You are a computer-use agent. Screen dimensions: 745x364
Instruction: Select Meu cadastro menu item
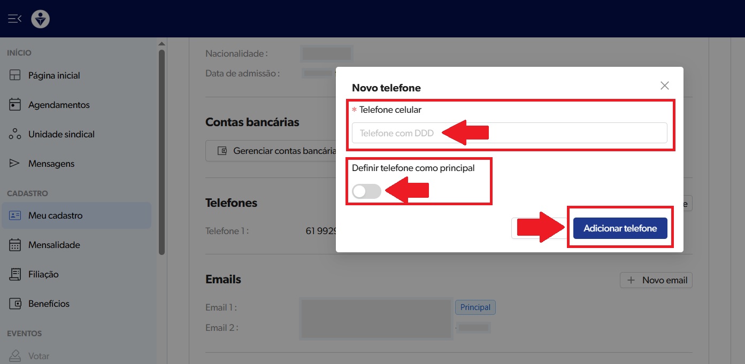pyautogui.click(x=55, y=215)
